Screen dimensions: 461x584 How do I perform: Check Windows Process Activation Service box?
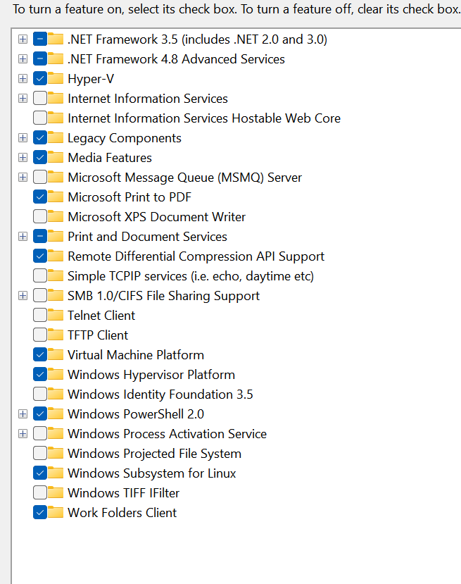point(40,433)
